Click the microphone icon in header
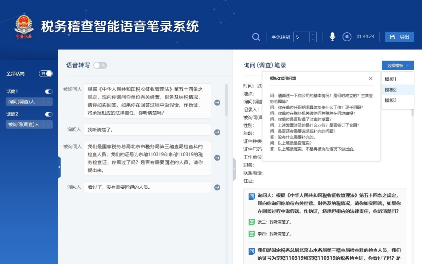The height and width of the screenshot is (264, 422). coord(332,37)
